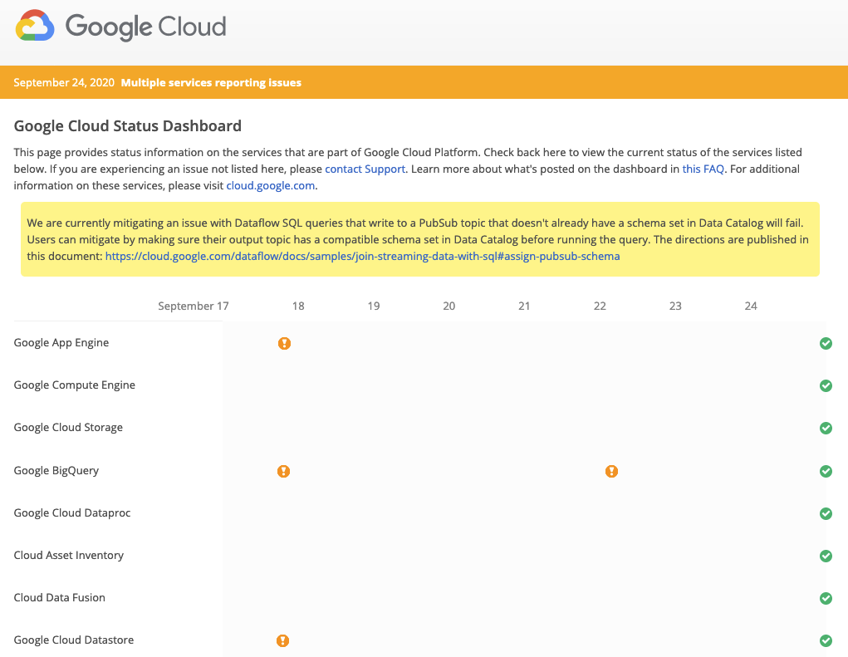
Task: Click the 'Google Cloud Datastore' service name
Action: click(x=74, y=640)
